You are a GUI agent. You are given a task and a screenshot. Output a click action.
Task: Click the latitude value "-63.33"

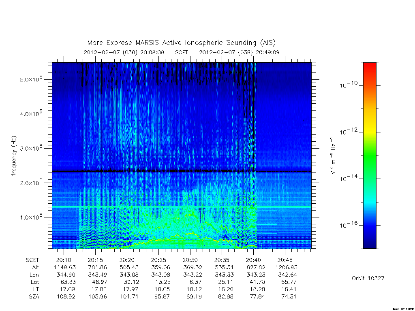[66, 282]
